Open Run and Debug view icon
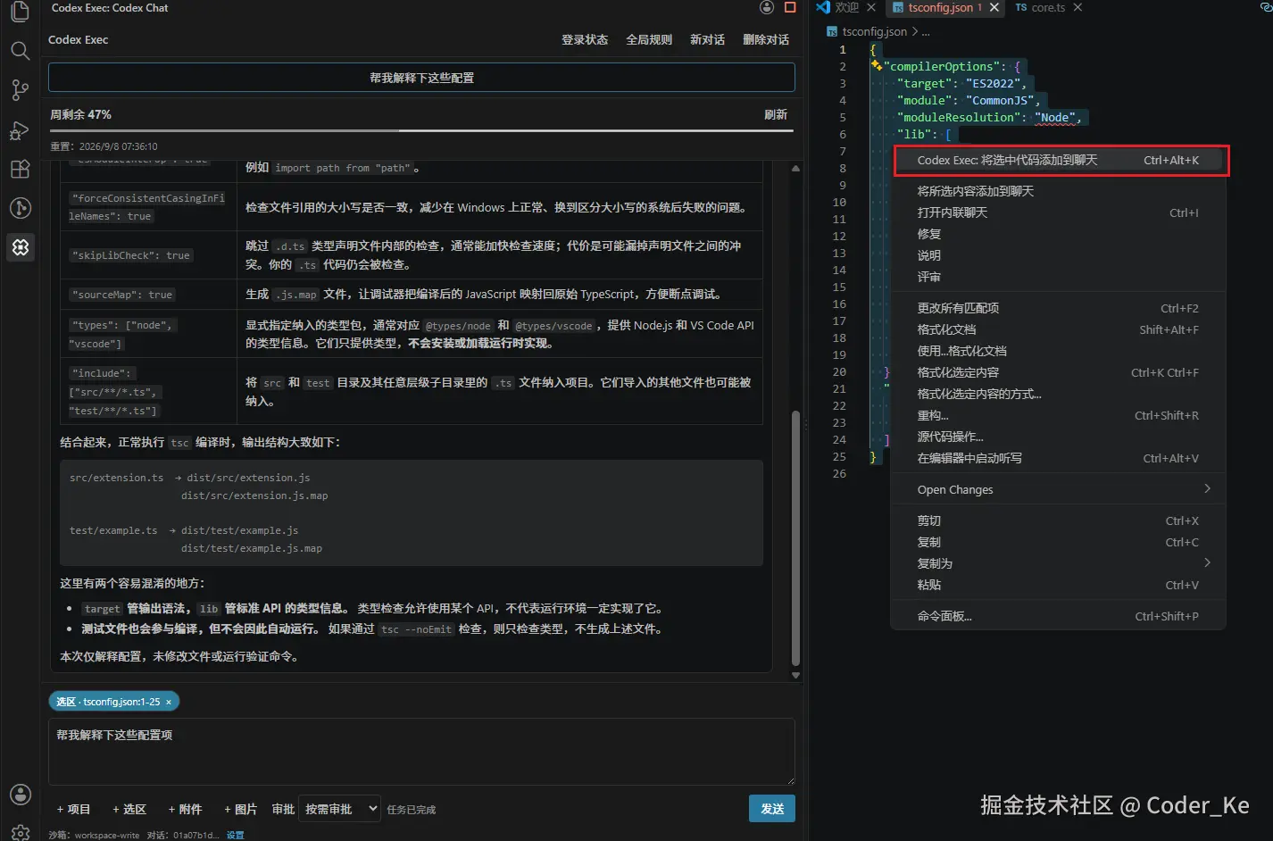Viewport: 1273px width, 841px height. tap(20, 130)
